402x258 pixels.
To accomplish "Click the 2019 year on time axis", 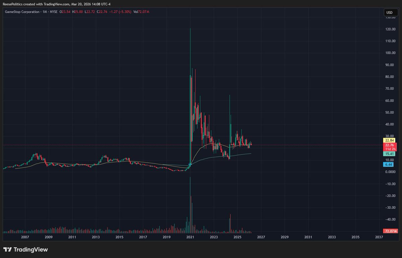I will point(166,237).
